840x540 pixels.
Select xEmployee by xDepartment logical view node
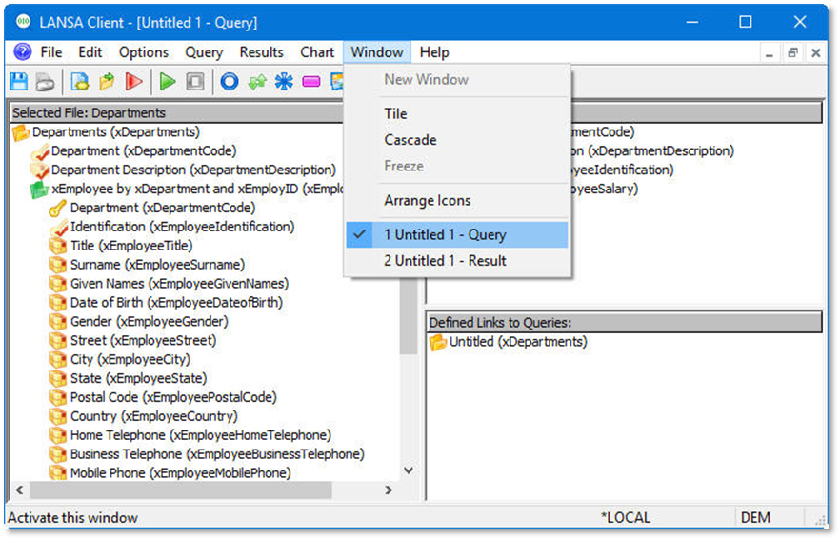pos(197,190)
